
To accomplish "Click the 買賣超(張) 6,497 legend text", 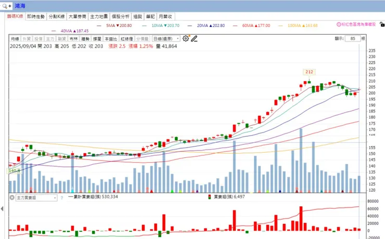I will [x=229, y=197].
